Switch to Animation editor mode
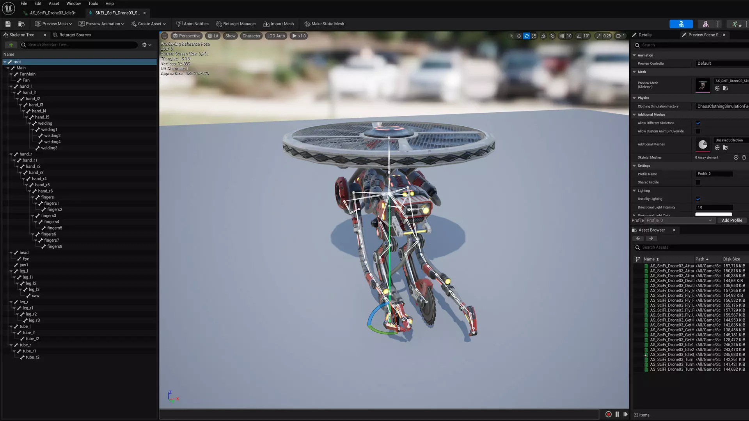This screenshot has height=421, width=749. click(x=736, y=24)
